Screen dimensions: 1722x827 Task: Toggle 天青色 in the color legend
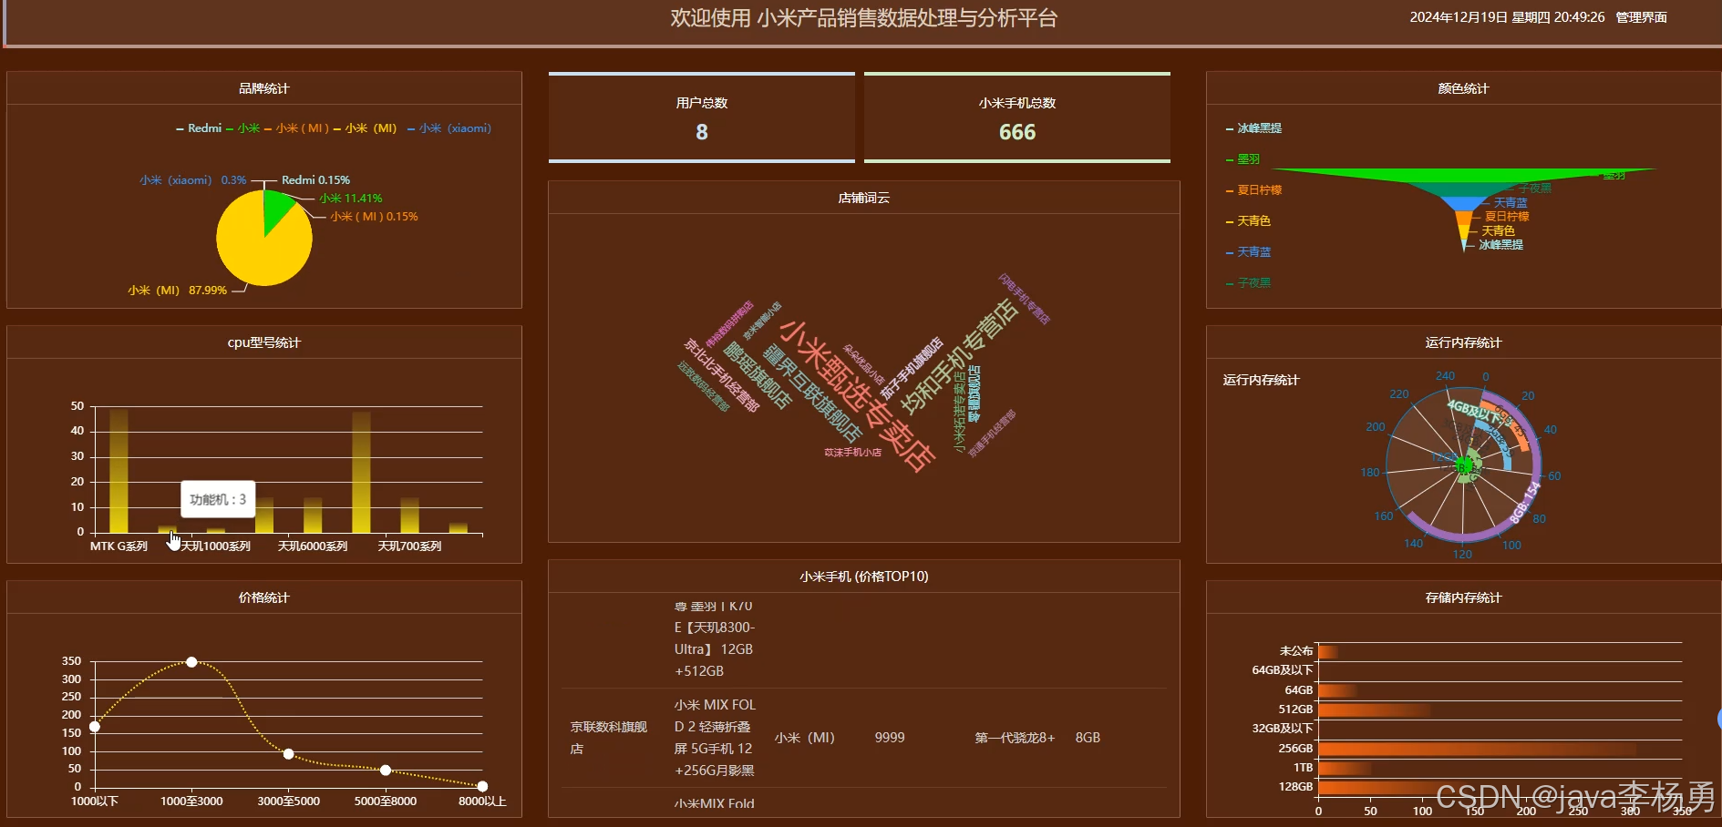[1248, 221]
